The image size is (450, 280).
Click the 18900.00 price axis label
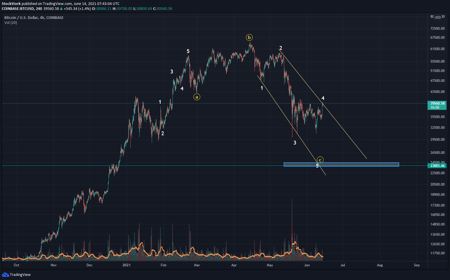(437, 195)
